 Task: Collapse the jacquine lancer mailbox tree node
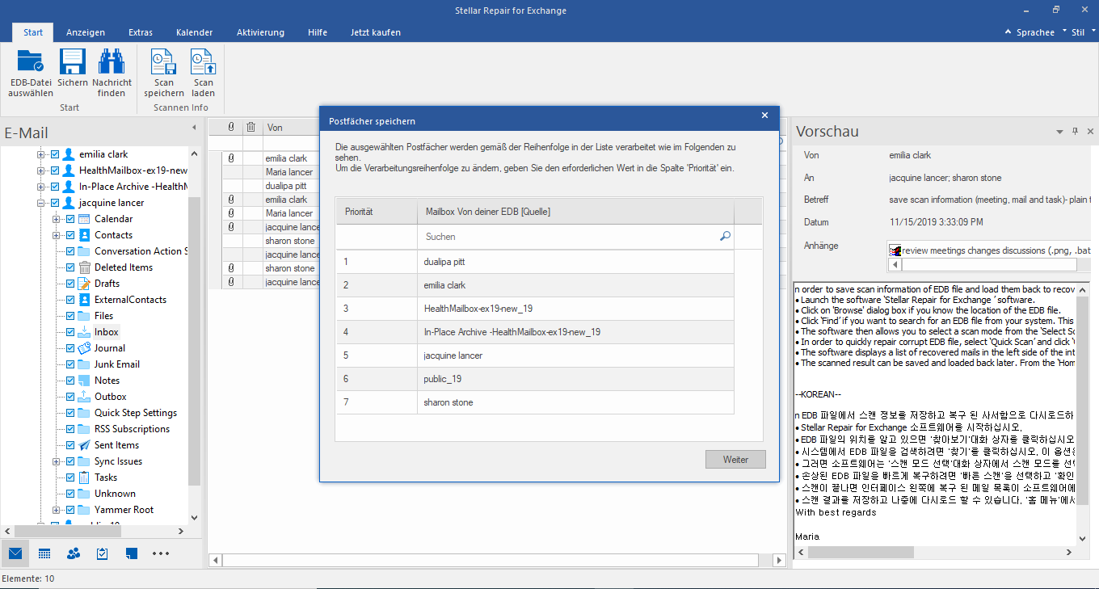pos(41,203)
